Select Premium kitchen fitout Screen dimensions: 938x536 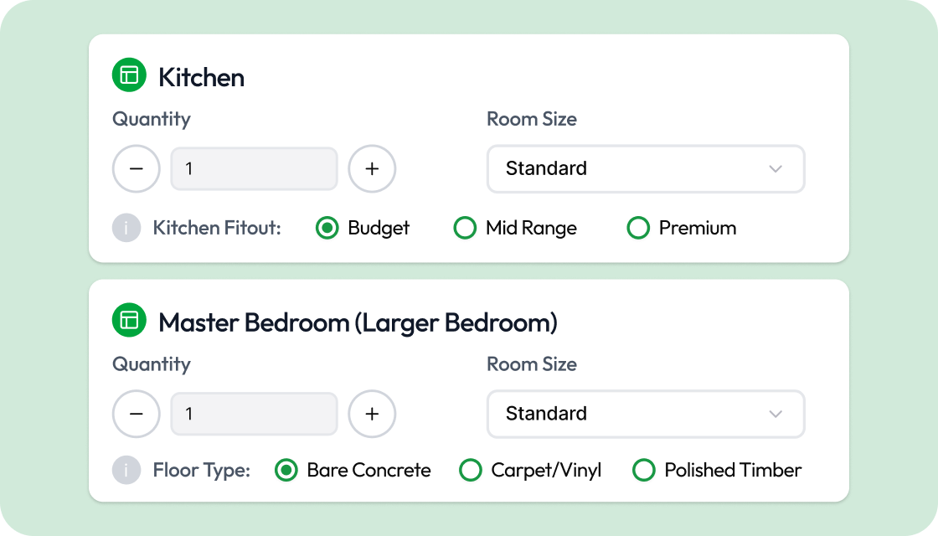(x=638, y=228)
